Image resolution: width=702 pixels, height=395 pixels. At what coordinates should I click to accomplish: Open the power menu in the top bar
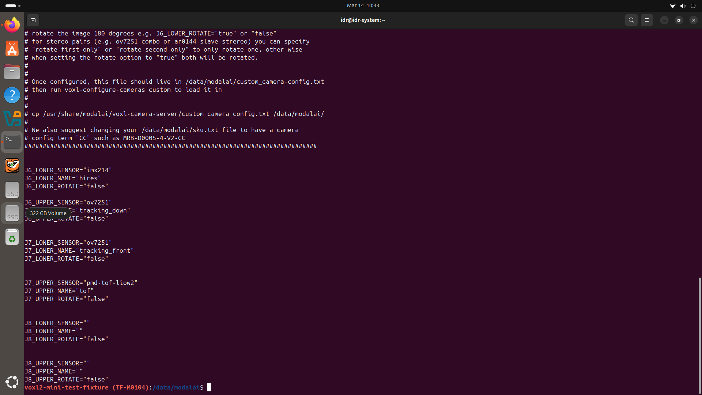tap(693, 5)
